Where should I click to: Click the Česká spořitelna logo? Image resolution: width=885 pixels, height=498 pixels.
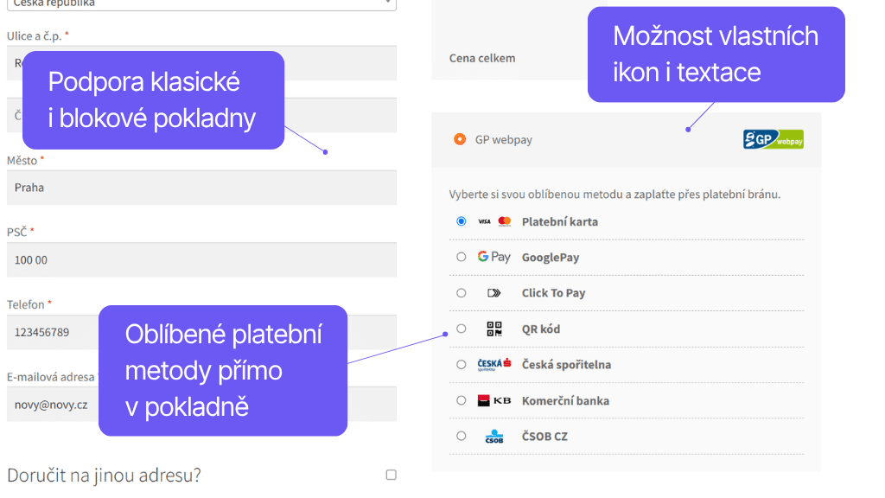pos(493,364)
